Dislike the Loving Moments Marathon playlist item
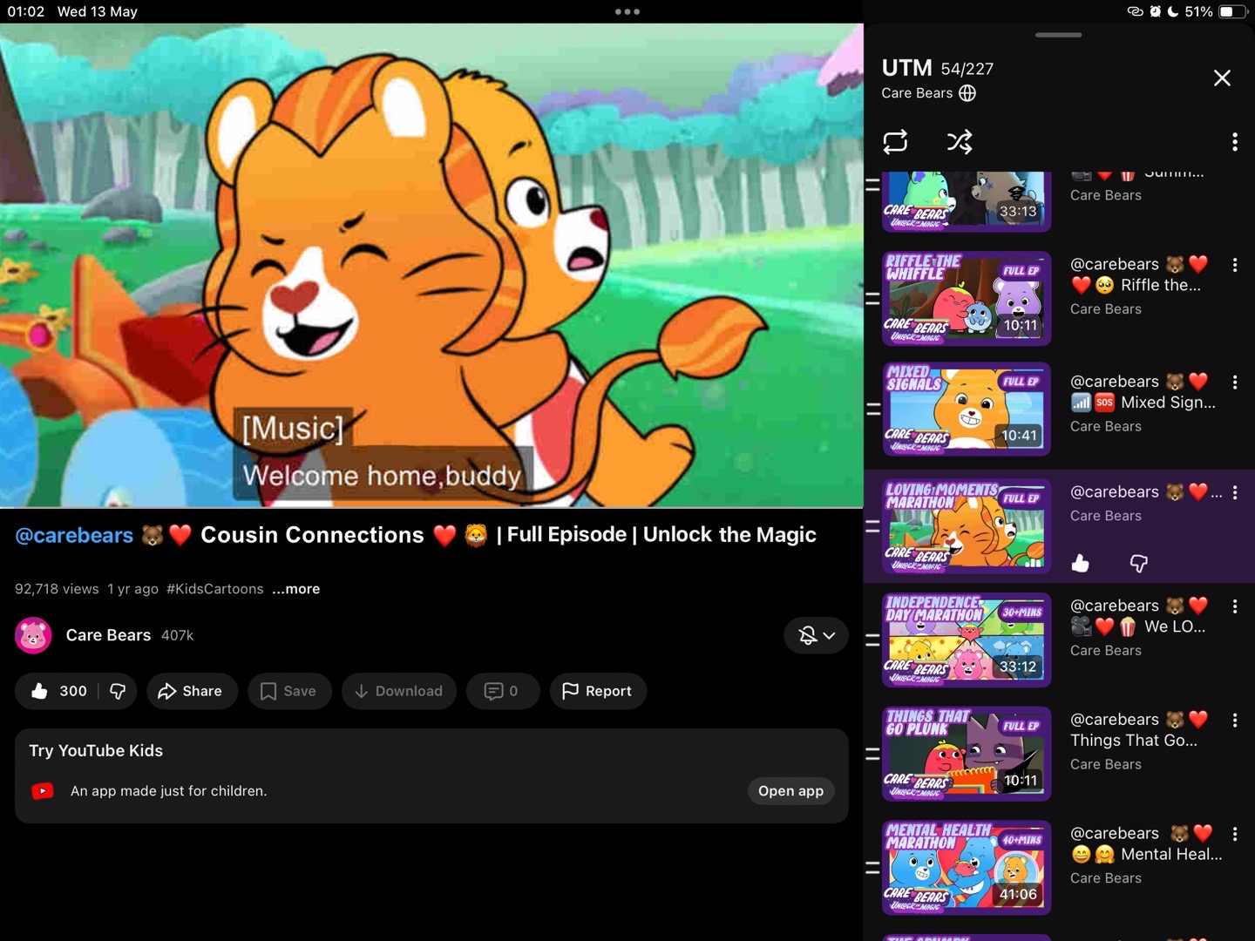 1138,564
